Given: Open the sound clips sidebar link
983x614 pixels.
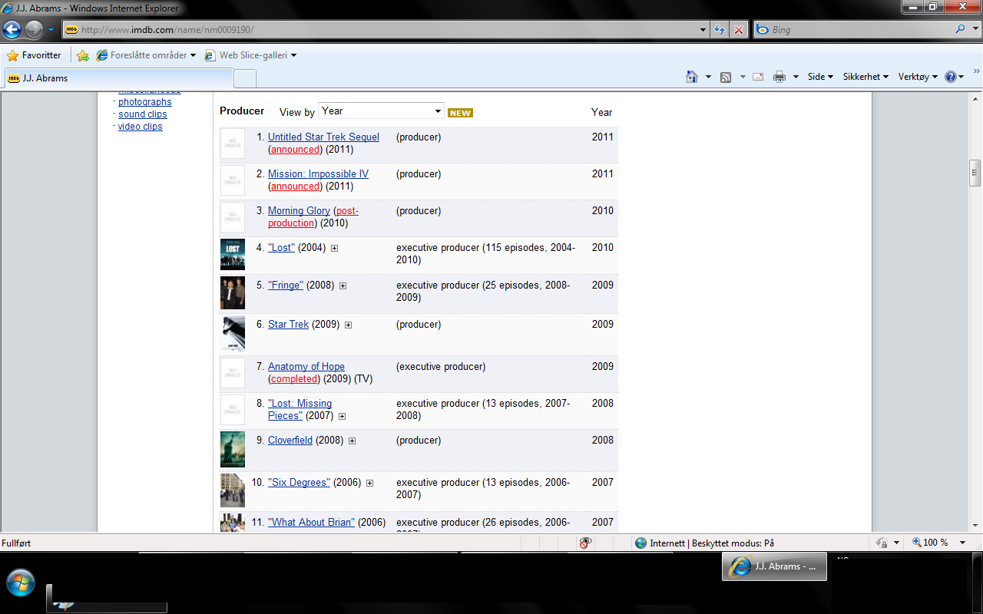Looking at the screenshot, I should point(143,114).
